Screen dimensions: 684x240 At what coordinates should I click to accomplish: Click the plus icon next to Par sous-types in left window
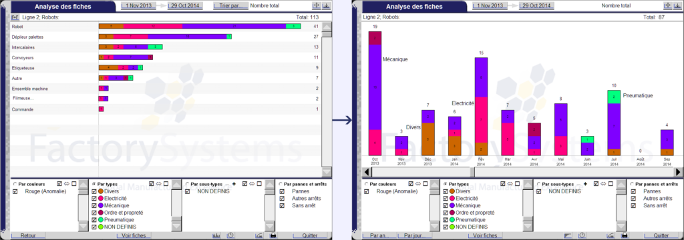click(x=234, y=184)
